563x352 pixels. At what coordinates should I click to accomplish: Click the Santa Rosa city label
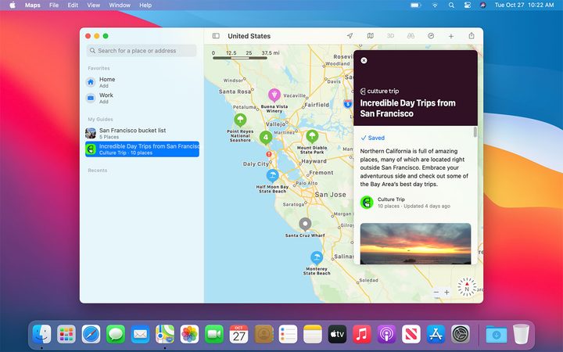(235, 92)
